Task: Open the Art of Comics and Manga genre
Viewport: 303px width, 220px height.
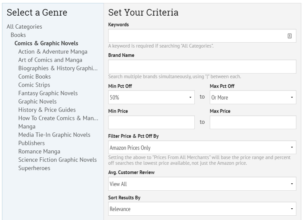Action: [x=50, y=60]
